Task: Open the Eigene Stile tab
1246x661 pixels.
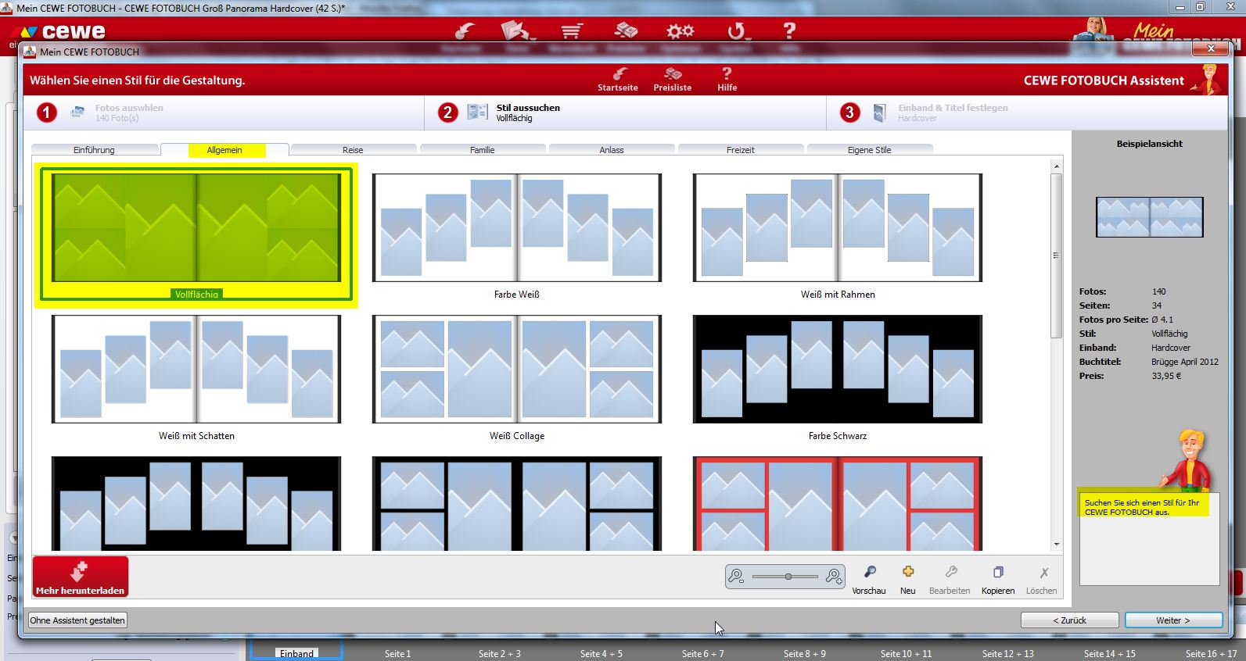Action: pos(869,149)
